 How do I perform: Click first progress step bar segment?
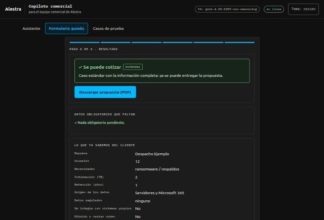(x=85, y=42)
